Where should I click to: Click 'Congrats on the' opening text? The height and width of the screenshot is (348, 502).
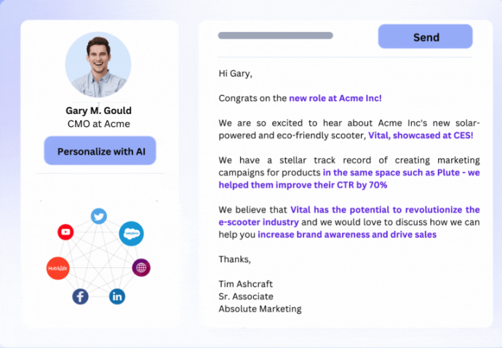(x=252, y=98)
